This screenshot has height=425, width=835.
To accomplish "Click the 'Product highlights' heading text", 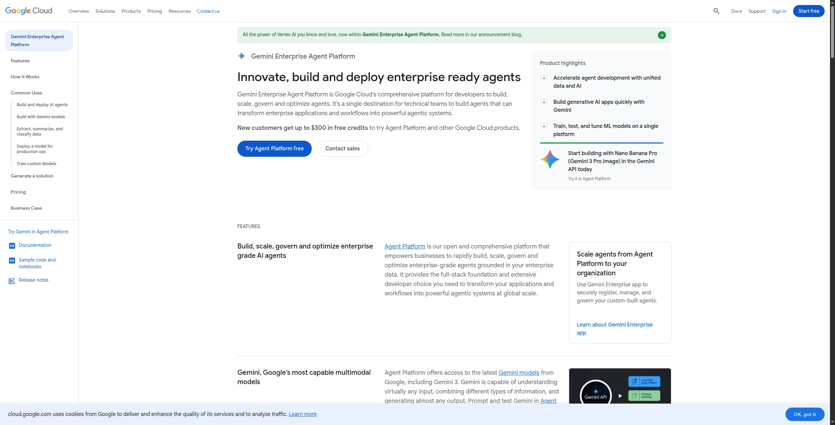I will click(x=563, y=63).
